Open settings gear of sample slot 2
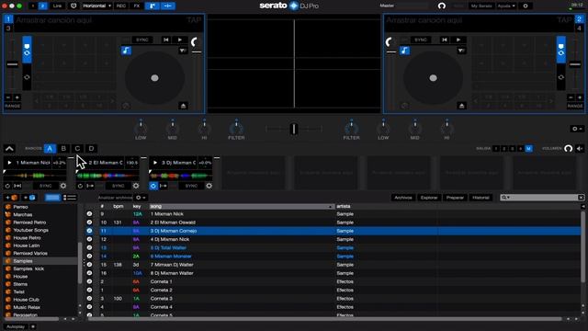Image resolution: width=588 pixels, height=331 pixels. pos(136,186)
